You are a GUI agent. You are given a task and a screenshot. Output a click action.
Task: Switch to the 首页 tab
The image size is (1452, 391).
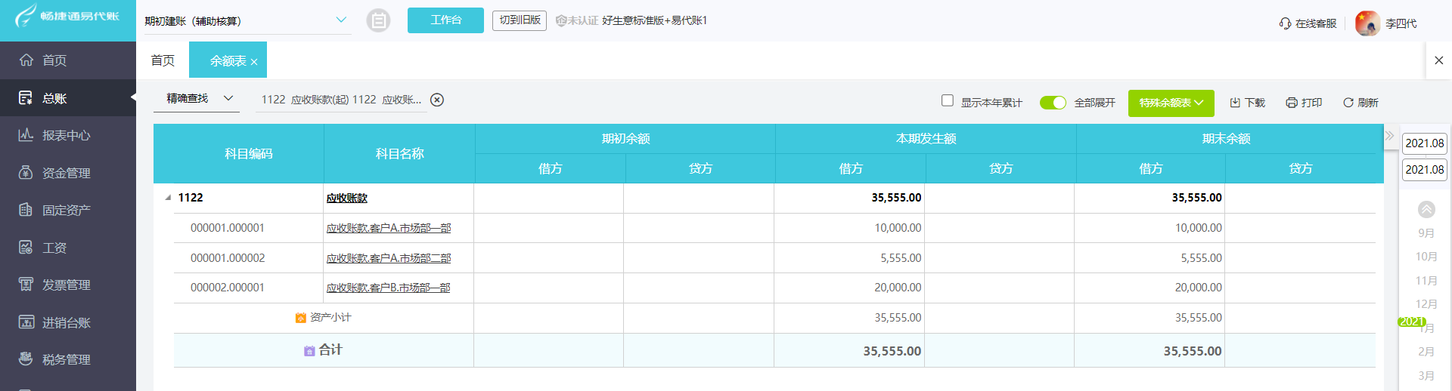(163, 60)
